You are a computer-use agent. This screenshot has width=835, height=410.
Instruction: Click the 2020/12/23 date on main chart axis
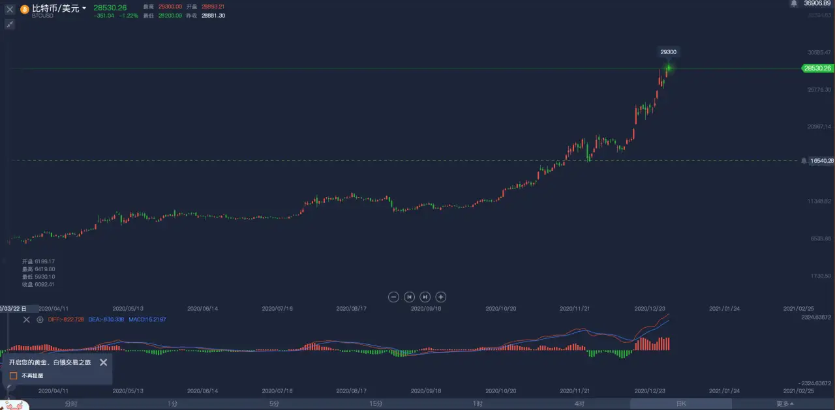(x=651, y=310)
